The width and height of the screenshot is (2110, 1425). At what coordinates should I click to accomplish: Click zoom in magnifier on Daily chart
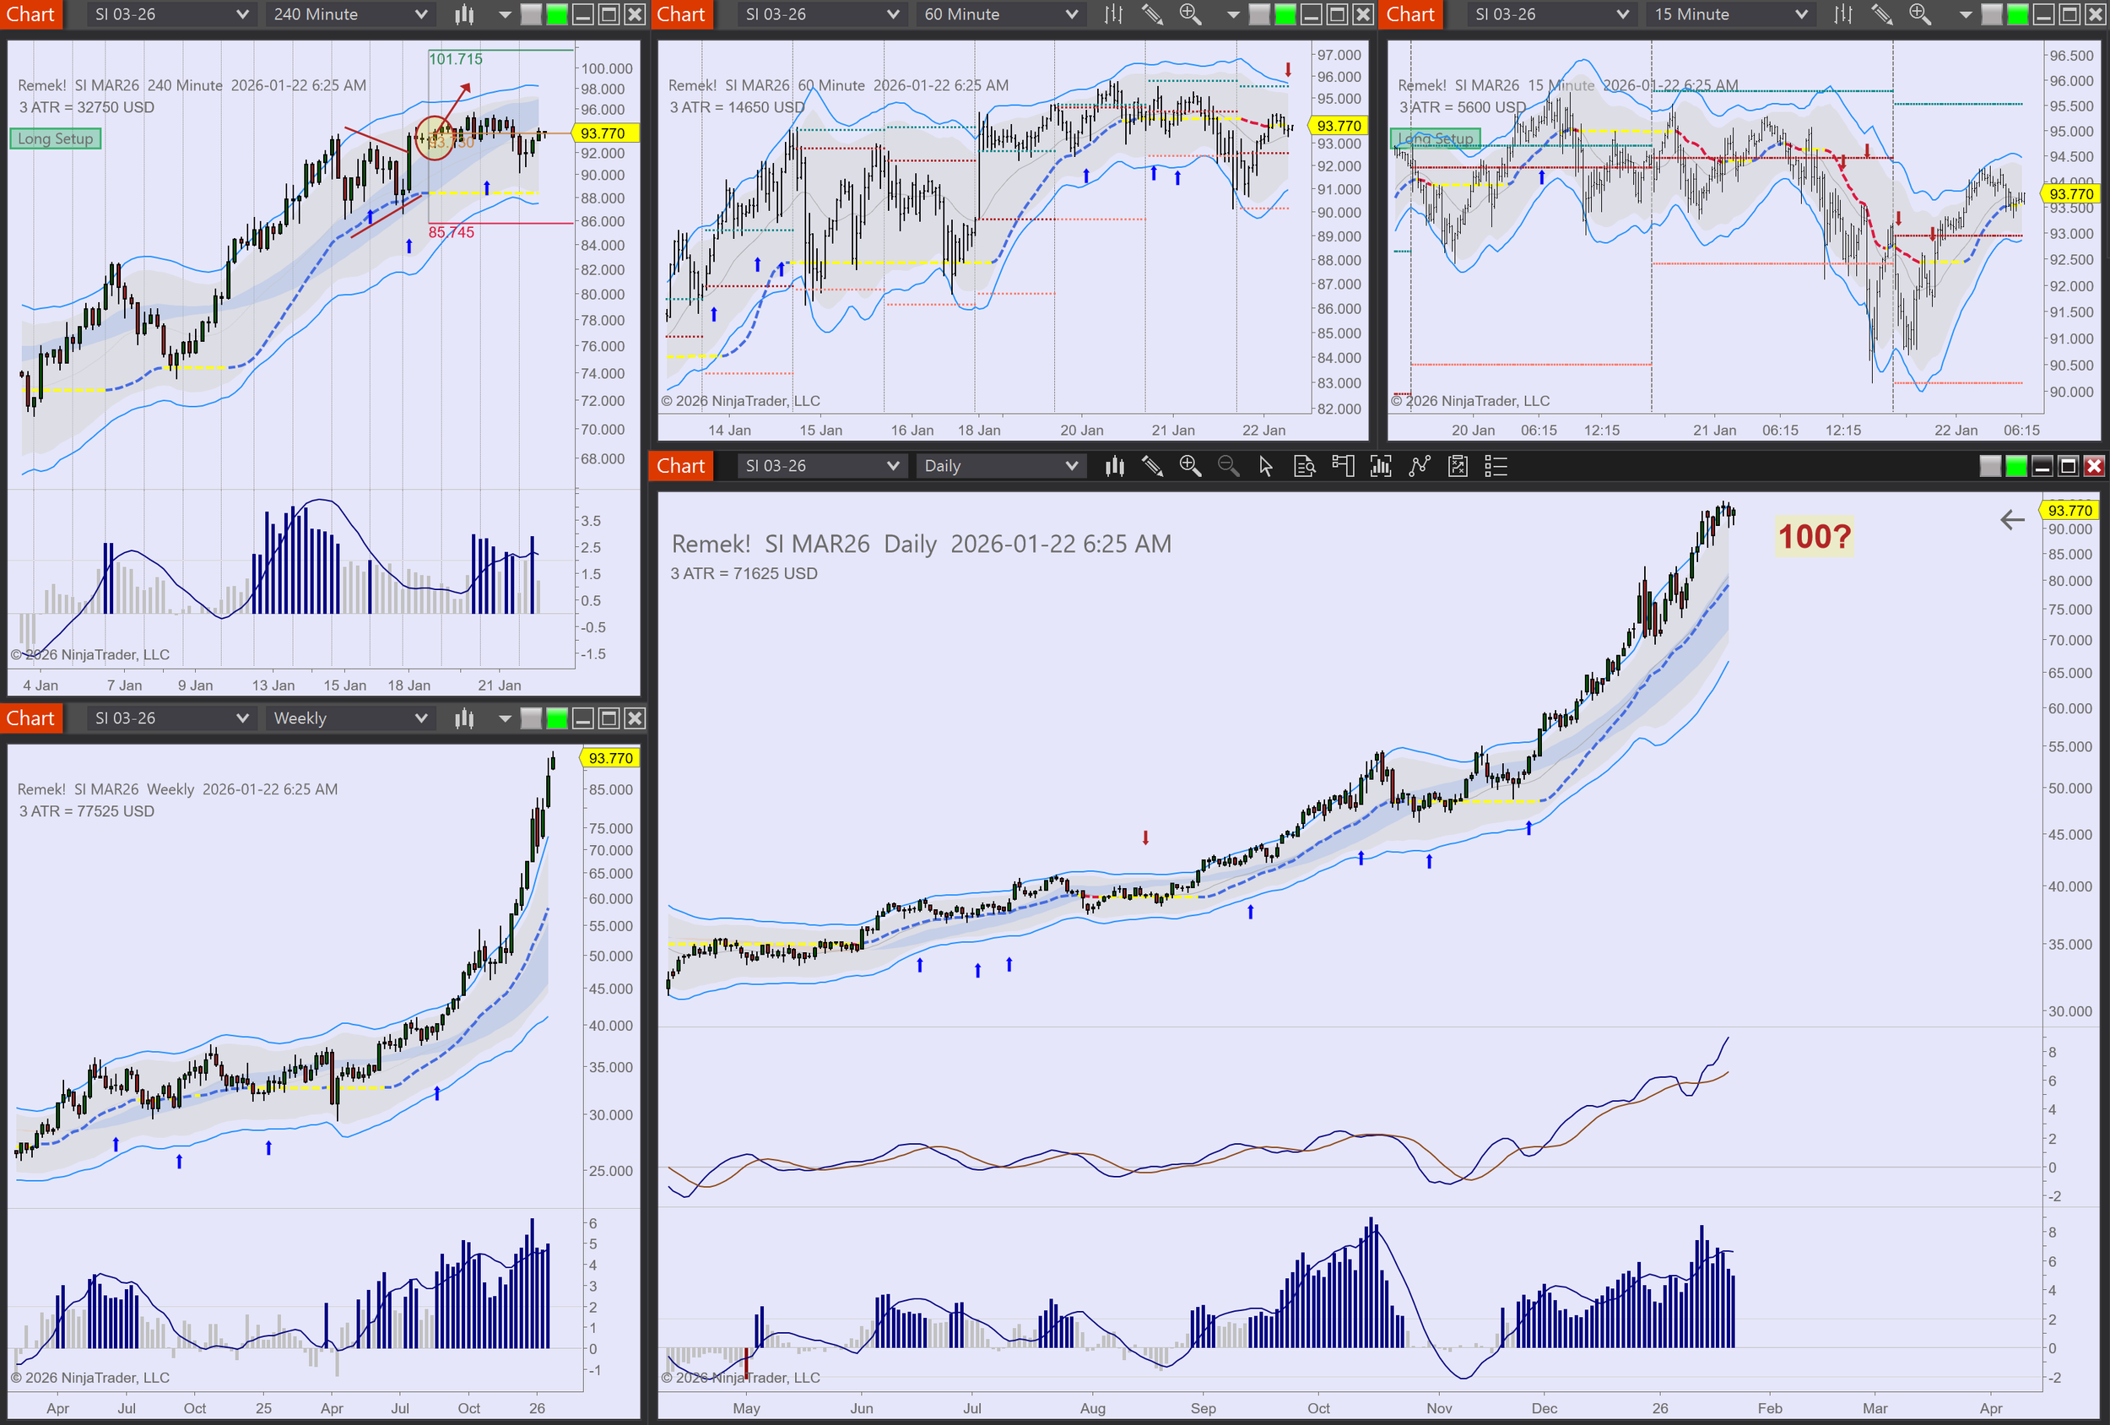1189,467
